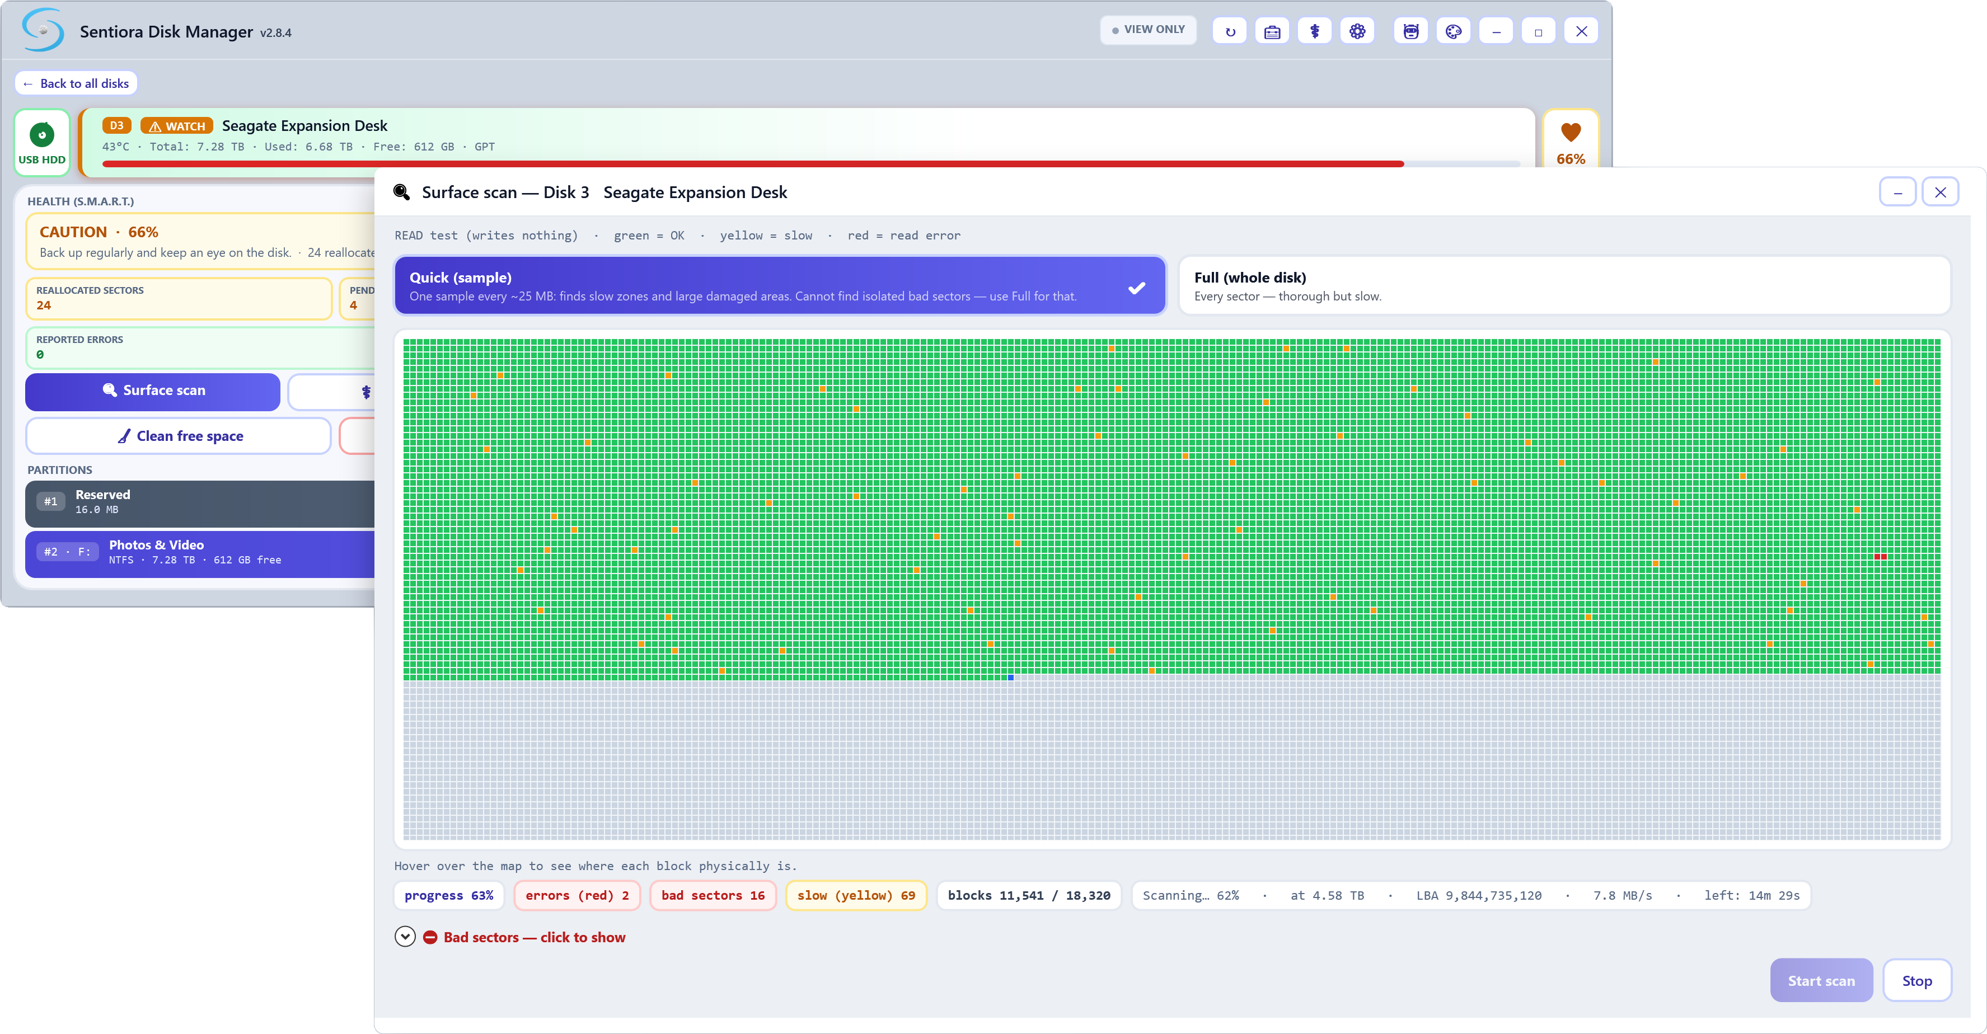1987x1034 pixels.
Task: Click the 'errors (red) 2' chip
Action: tap(577, 895)
